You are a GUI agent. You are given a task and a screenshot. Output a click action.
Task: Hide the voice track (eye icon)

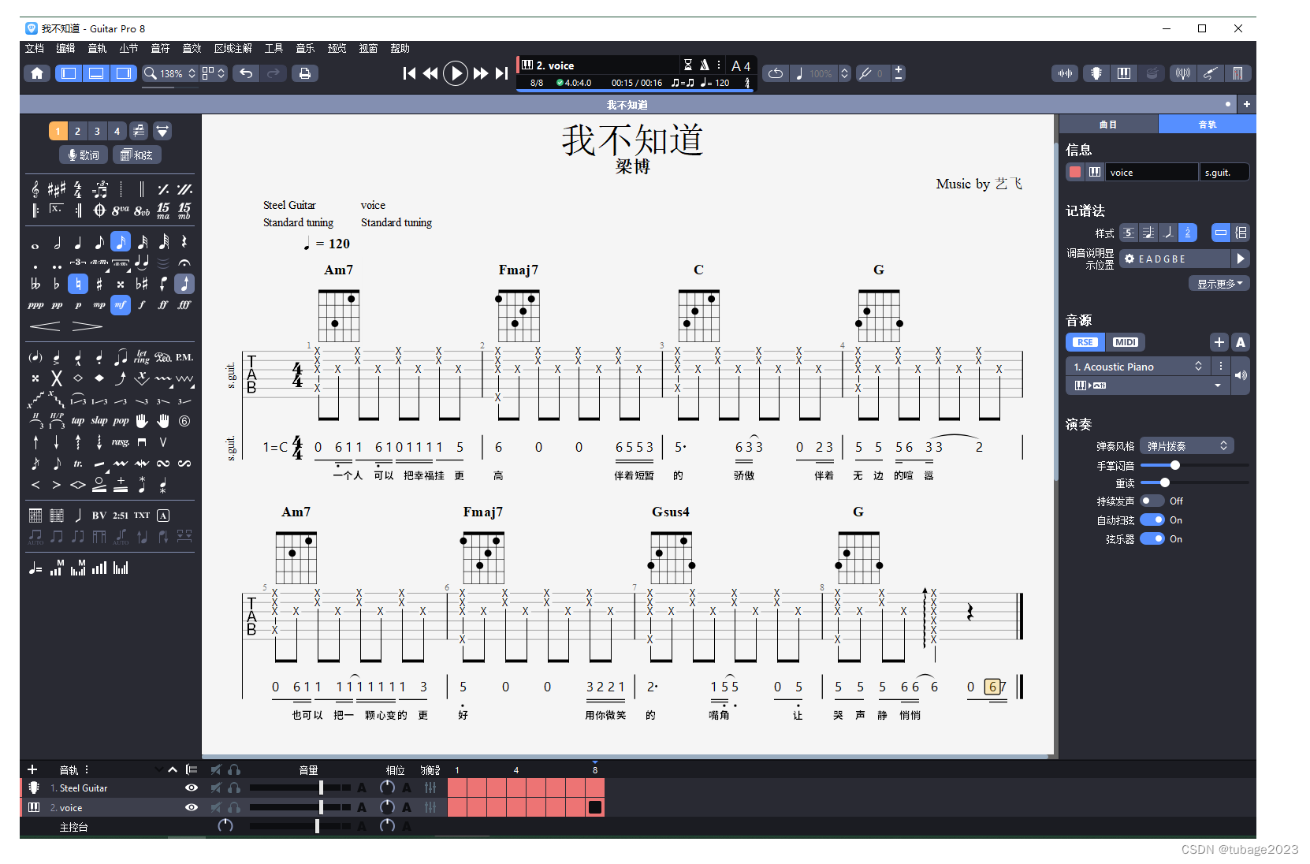tap(191, 807)
